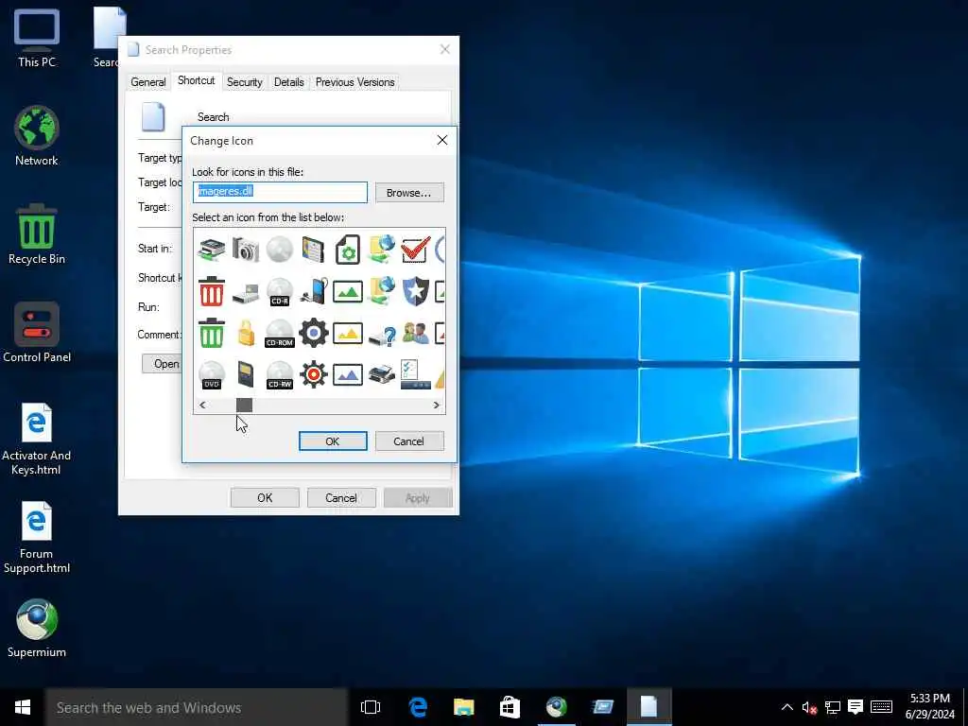The height and width of the screenshot is (726, 968).
Task: Open the Windows Start menu
Action: click(23, 707)
